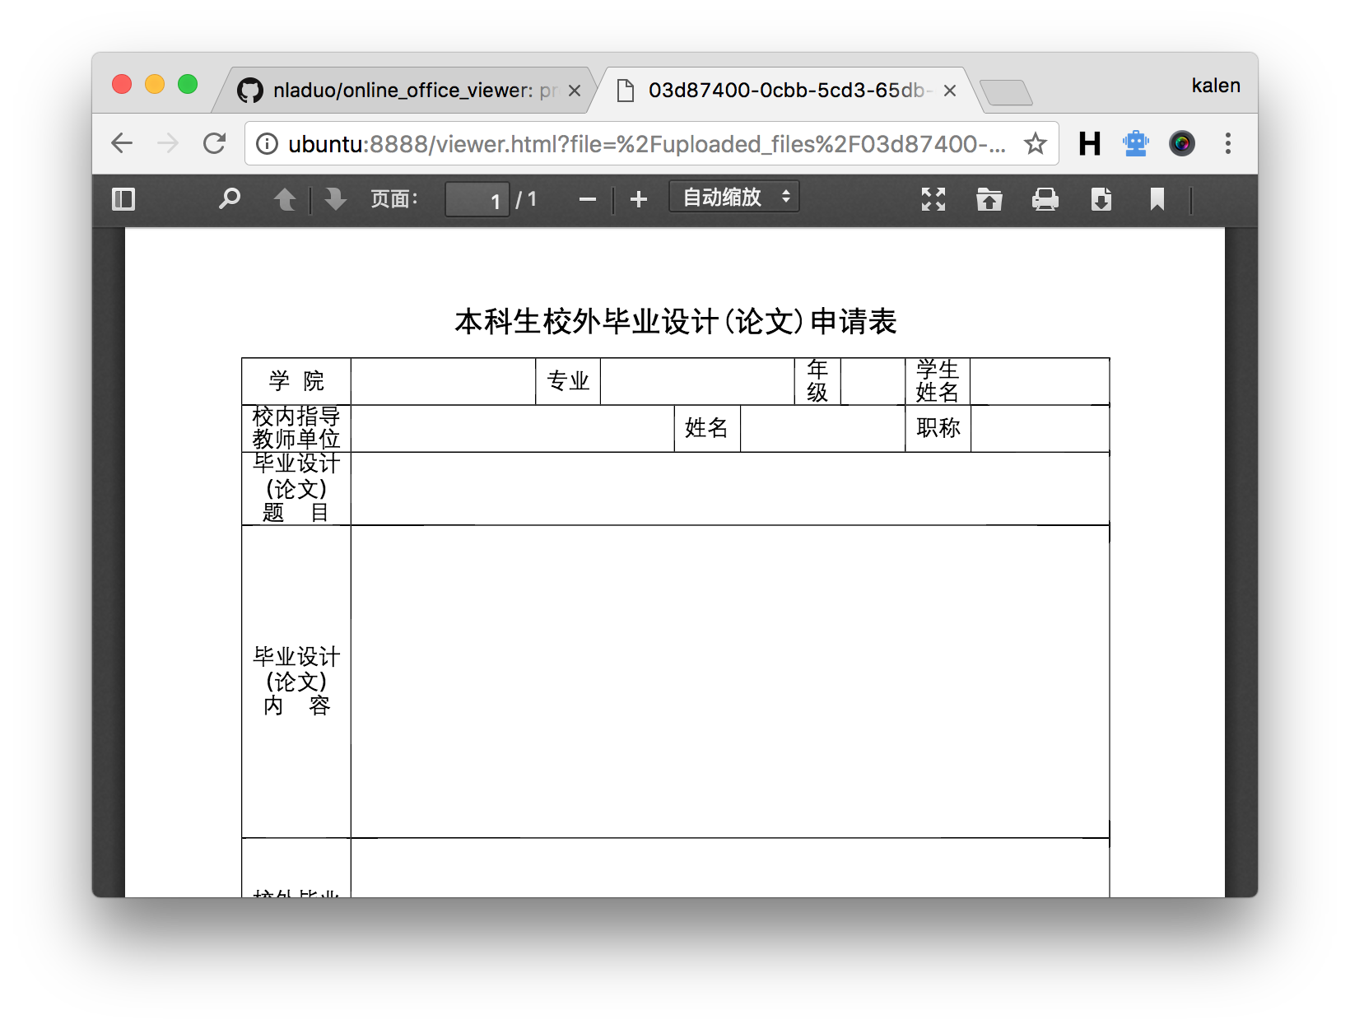Screen dimensions: 1350x1029
Task: Zoom out with the minus button
Action: pyautogui.click(x=587, y=199)
